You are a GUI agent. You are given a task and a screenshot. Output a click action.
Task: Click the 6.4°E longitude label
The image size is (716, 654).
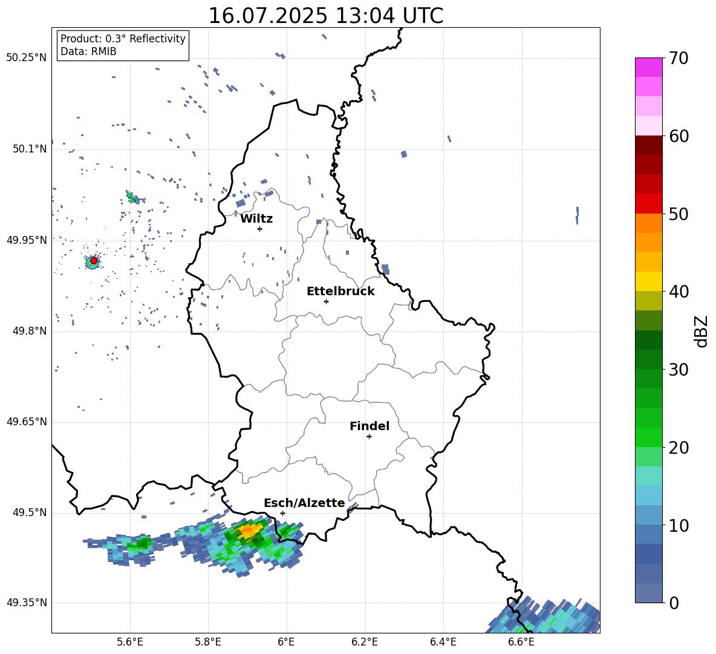click(443, 642)
